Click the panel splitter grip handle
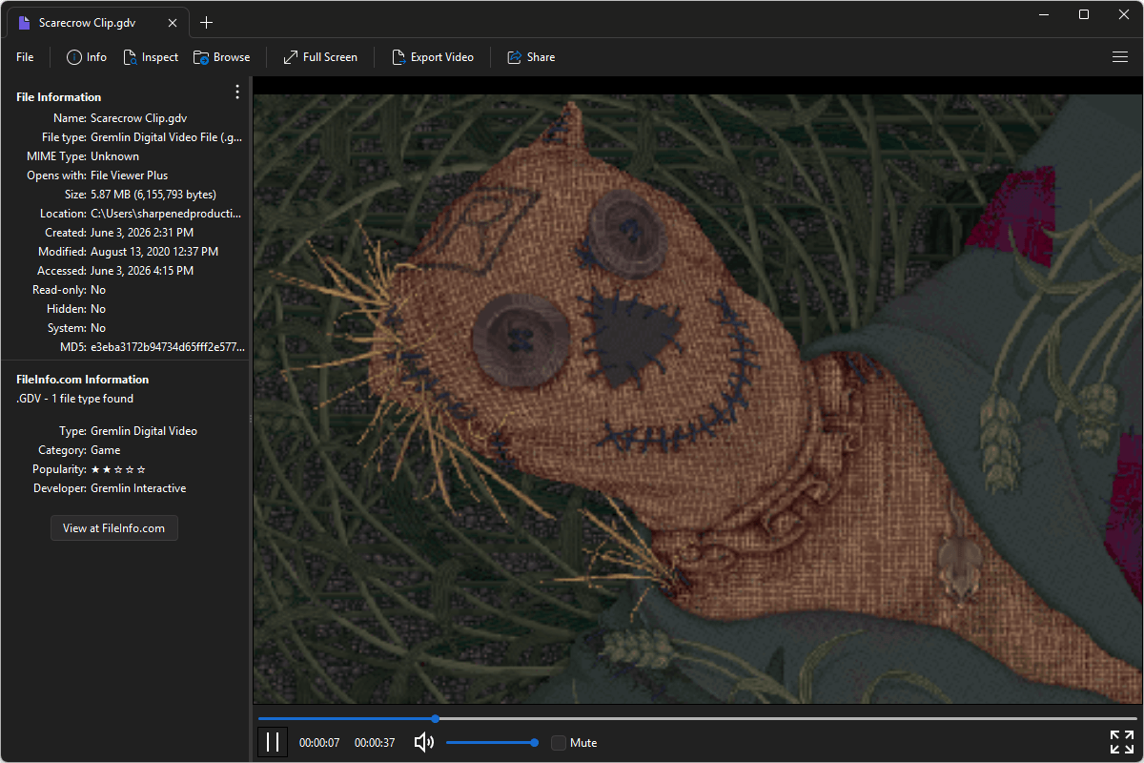The height and width of the screenshot is (763, 1144). pyautogui.click(x=251, y=419)
